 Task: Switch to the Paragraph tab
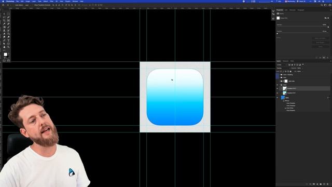[301, 10]
